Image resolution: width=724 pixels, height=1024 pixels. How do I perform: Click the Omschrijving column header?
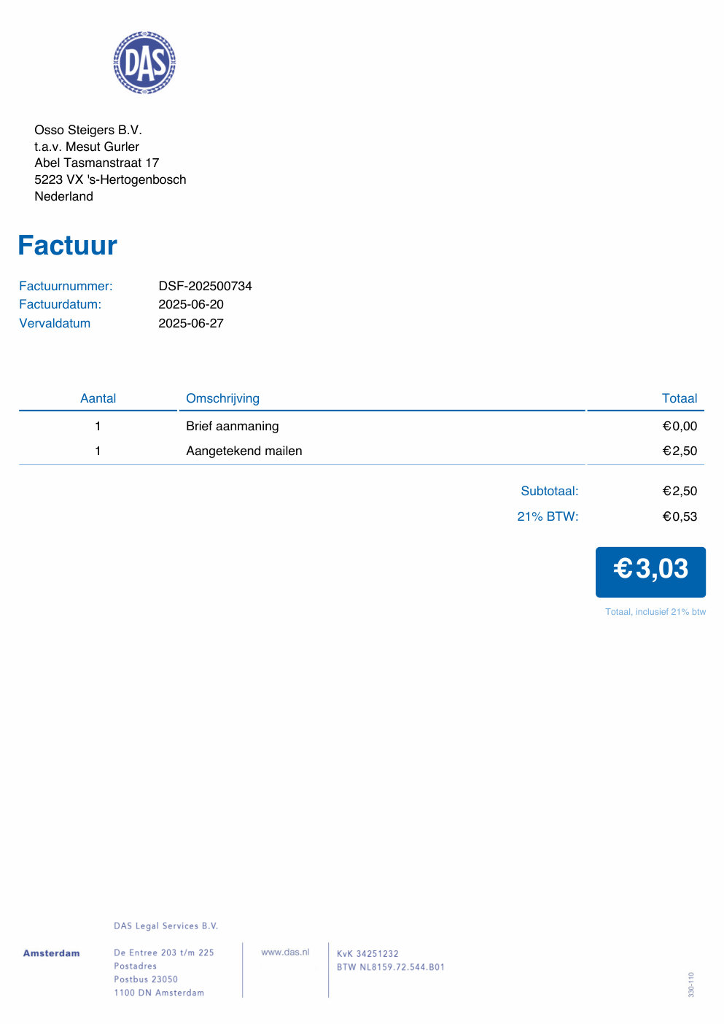(x=222, y=398)
